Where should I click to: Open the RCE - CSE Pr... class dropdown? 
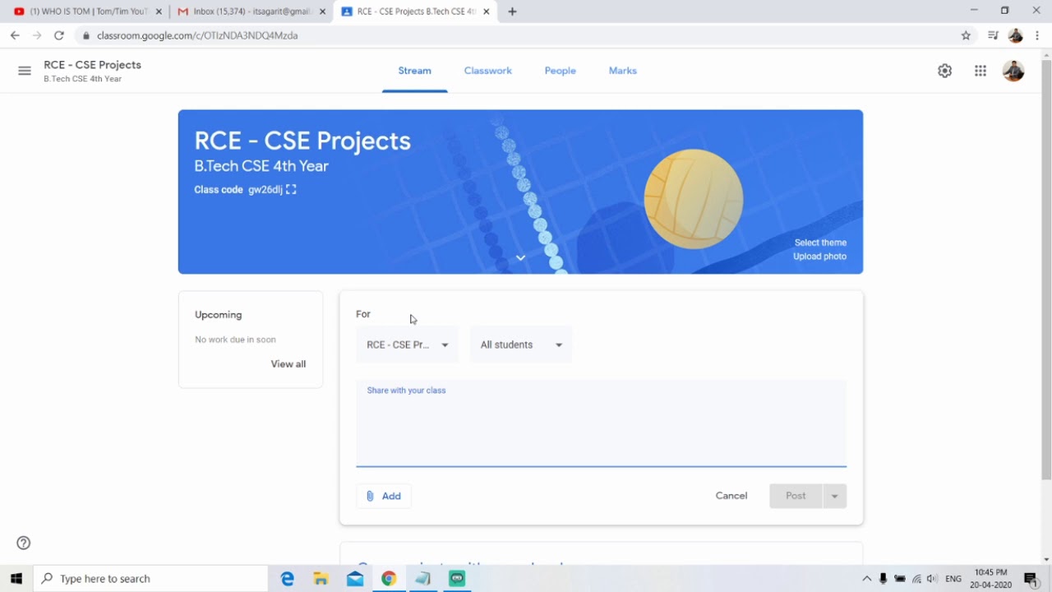click(x=408, y=345)
